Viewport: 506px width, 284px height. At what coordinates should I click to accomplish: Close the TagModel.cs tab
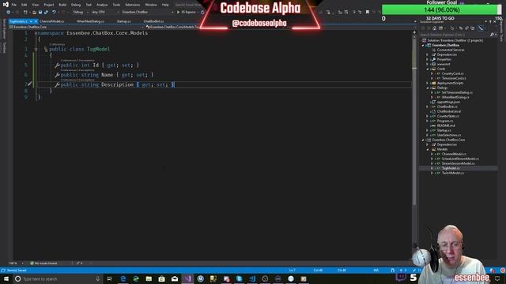pyautogui.click(x=36, y=21)
